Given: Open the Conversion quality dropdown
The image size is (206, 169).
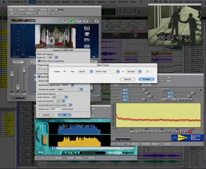Looking at the screenshot, I should (x=70, y=89).
